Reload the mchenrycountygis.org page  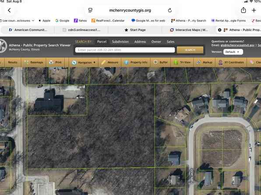(169, 10)
